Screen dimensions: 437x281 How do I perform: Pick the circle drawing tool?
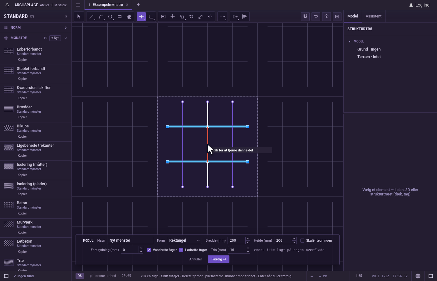(x=110, y=17)
